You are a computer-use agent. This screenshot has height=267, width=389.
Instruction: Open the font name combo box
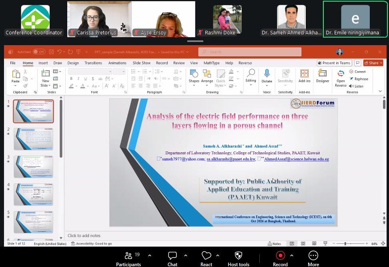(90, 72)
